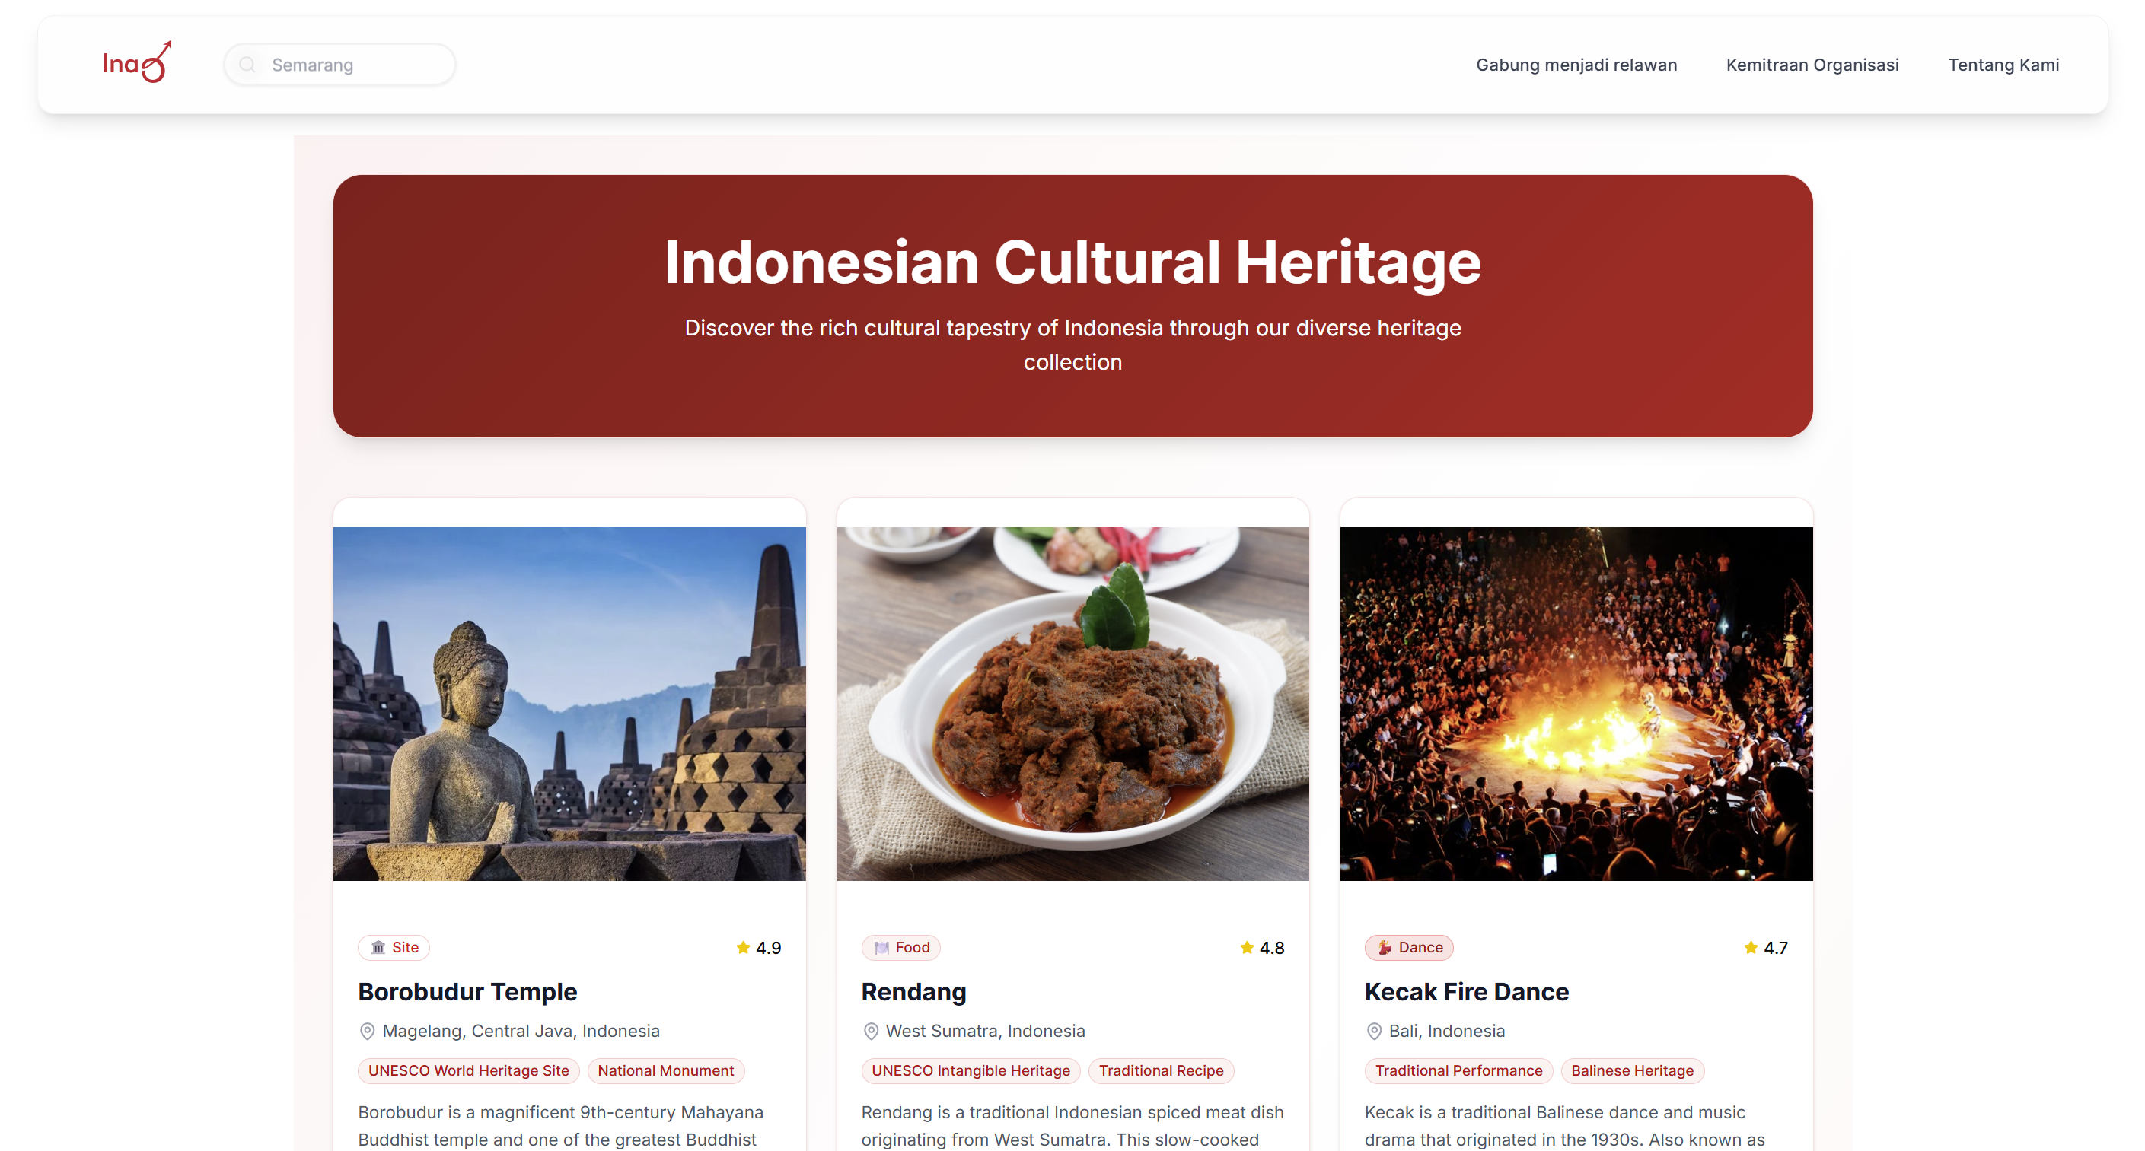
Task: Click the search magnifier icon
Action: point(247,64)
